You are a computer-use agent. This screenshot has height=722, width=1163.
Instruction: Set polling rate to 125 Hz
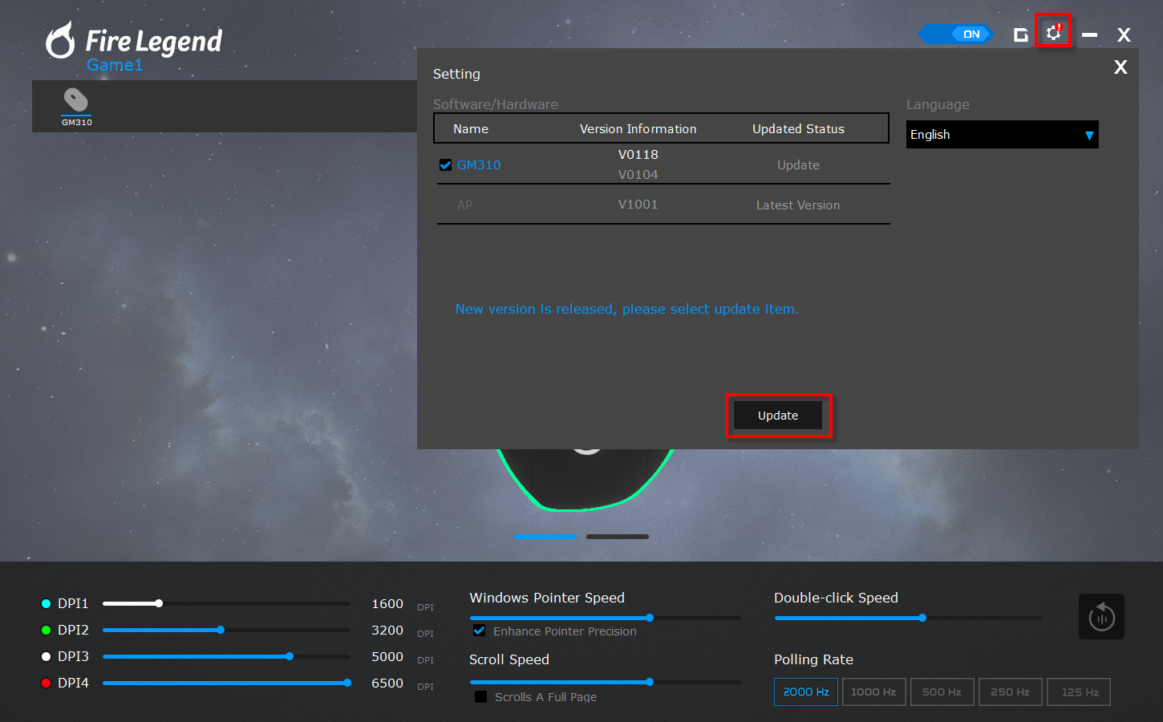[x=1079, y=692]
